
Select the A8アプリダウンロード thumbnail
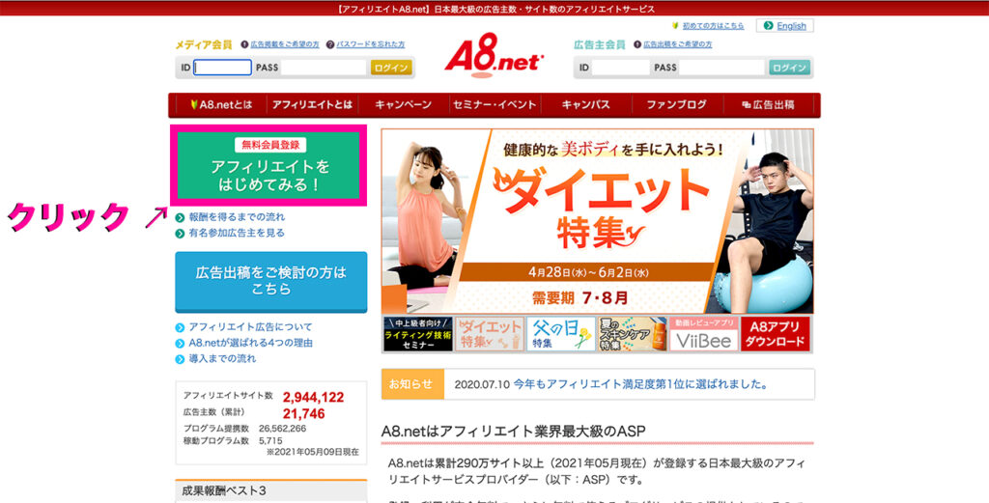[x=776, y=334]
